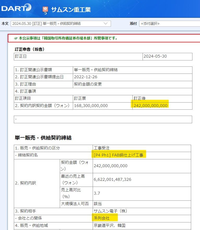Click the chevron arrow of 本文 selector
This screenshot has width=200, height=230.
[105, 24]
